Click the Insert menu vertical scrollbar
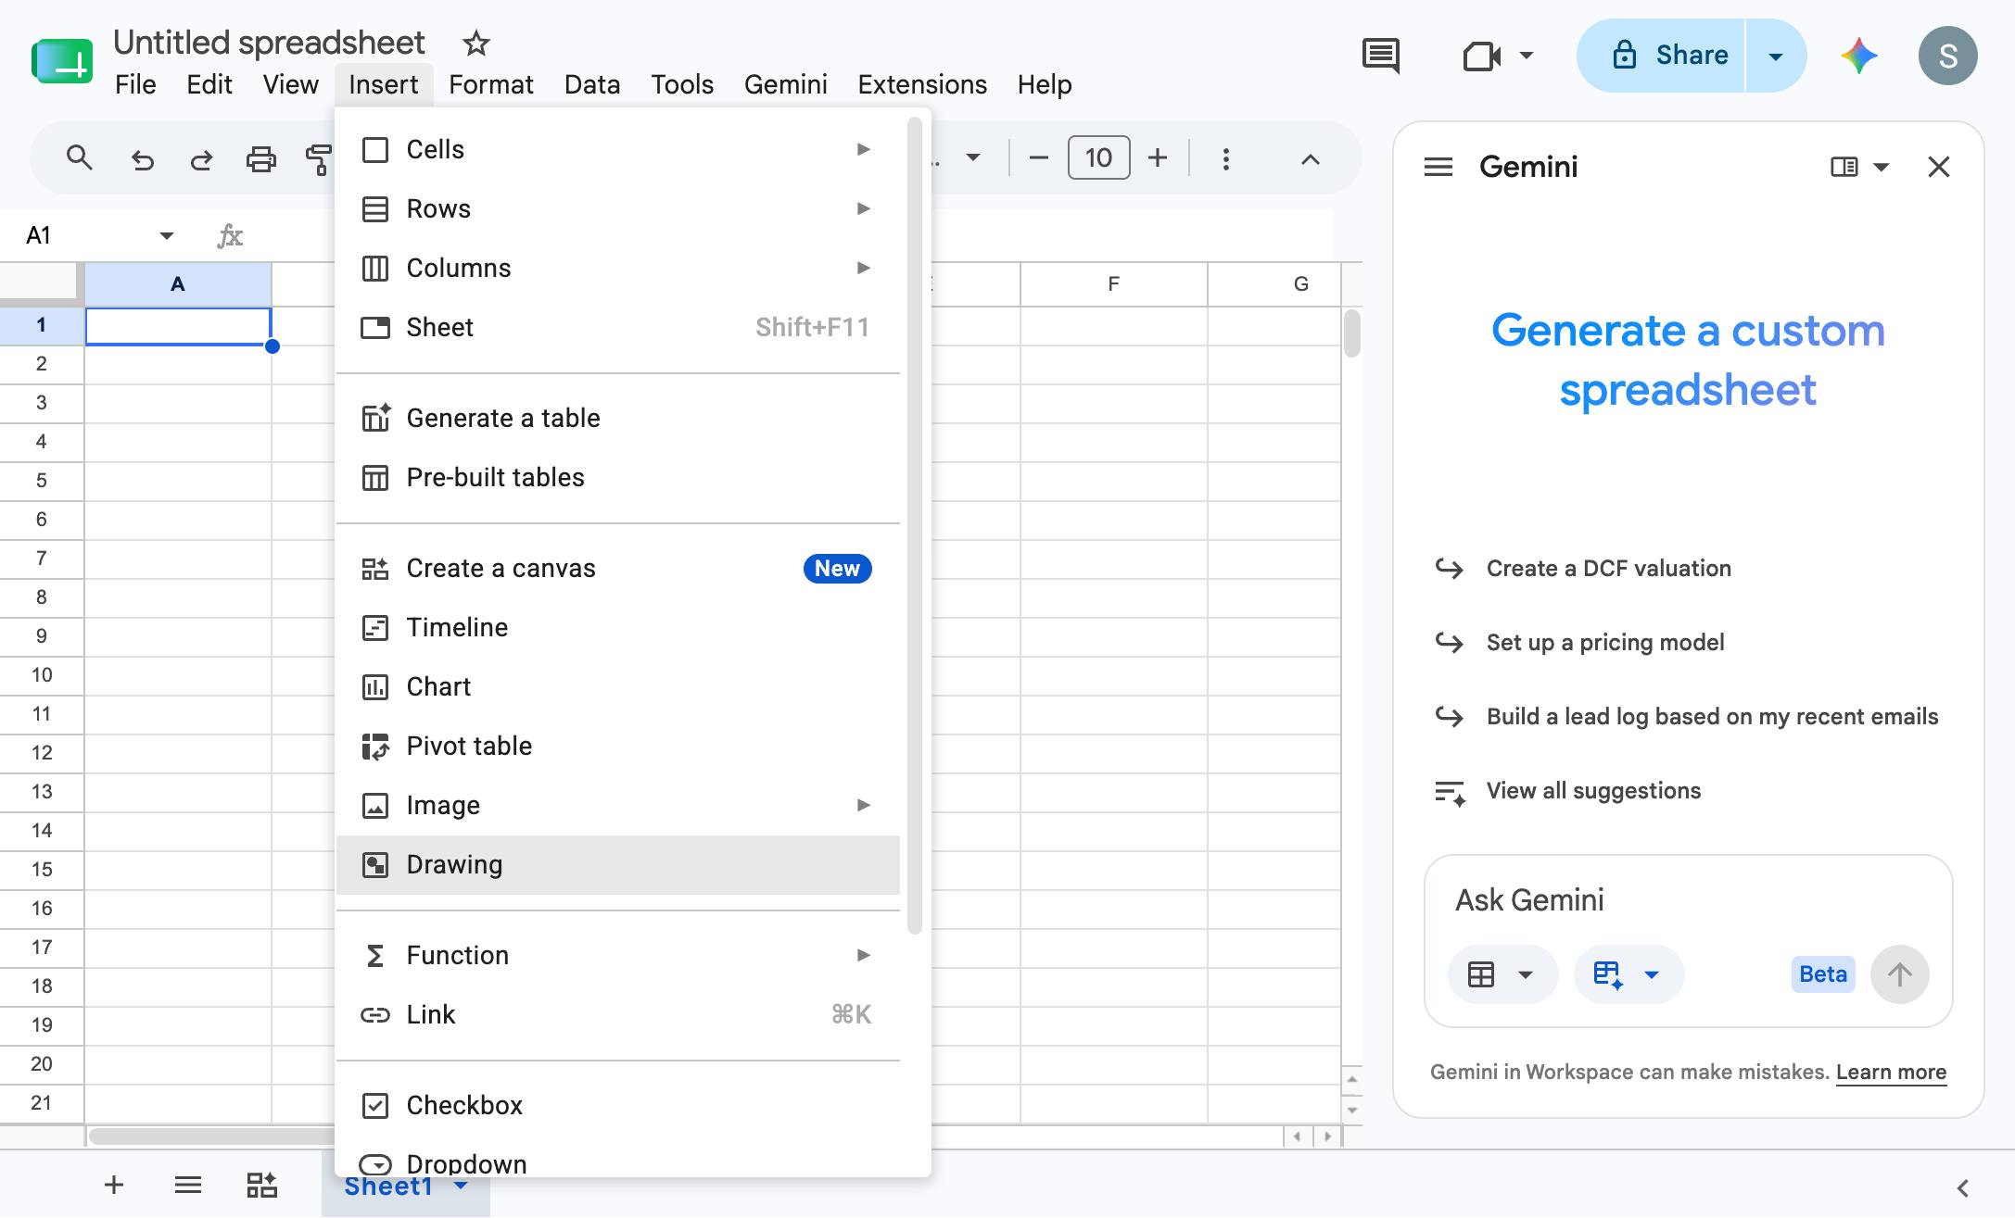This screenshot has height=1218, width=2015. click(915, 525)
